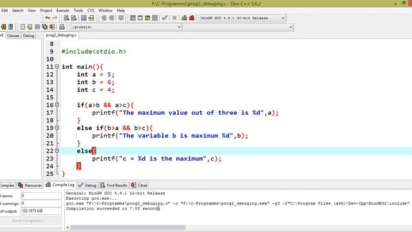Viewport: 412px width, 232px height.
Task: Open Find with the magnifier icon
Action: point(66,18)
